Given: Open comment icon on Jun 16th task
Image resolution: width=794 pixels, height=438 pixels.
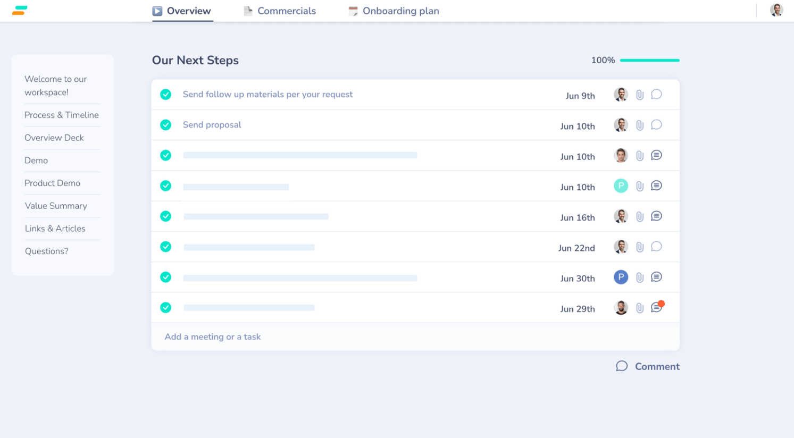Looking at the screenshot, I should pos(656,216).
